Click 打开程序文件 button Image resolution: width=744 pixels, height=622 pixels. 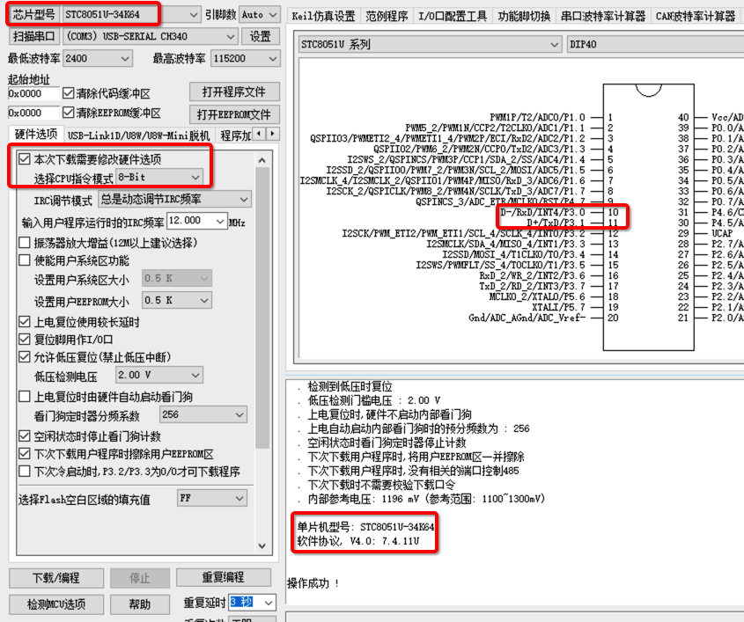[234, 92]
